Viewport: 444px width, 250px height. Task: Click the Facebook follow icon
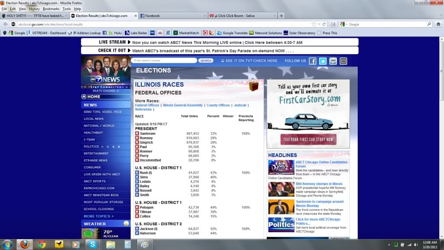click(312, 61)
